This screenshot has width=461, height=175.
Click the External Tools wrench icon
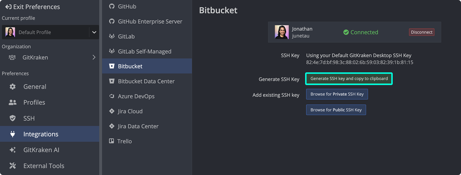(13, 166)
